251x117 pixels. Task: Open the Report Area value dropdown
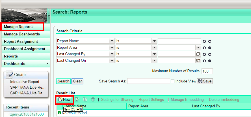[x=198, y=48]
